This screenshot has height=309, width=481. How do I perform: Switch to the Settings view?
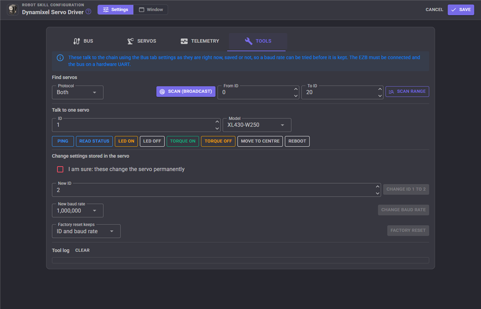click(x=116, y=9)
